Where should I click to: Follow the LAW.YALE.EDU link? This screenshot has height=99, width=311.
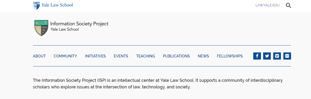(x=267, y=5)
